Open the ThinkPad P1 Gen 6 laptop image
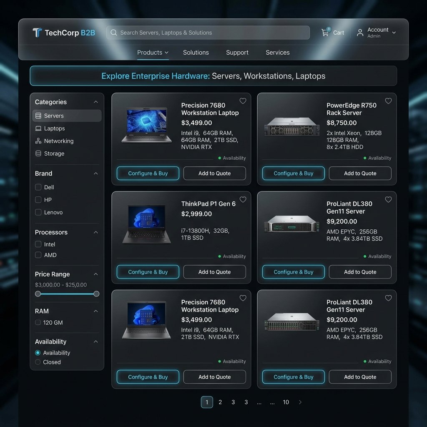 click(147, 224)
